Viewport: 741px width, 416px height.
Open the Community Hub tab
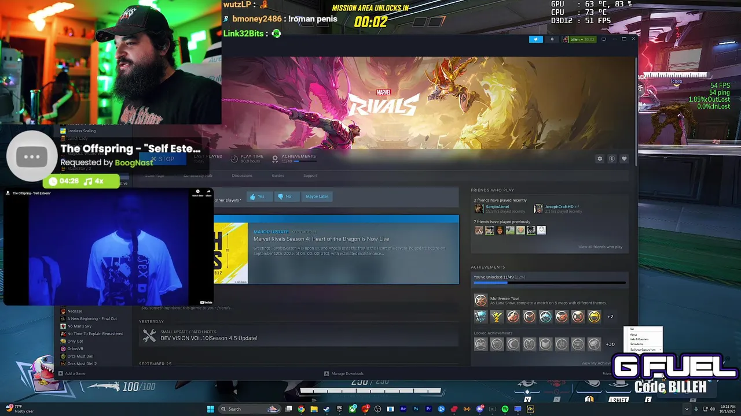click(198, 176)
